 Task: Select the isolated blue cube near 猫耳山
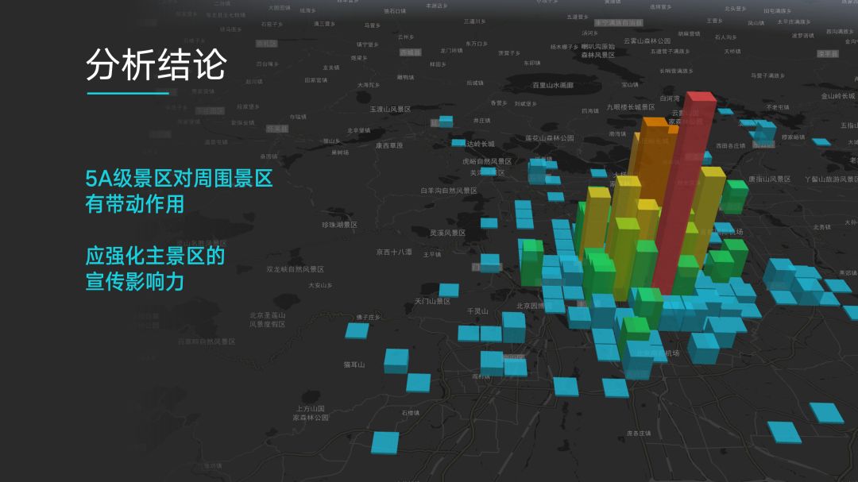[x=396, y=359]
